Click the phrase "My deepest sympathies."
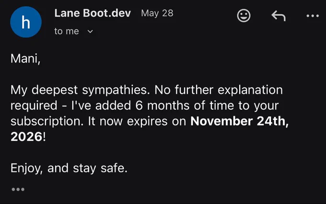 click(x=80, y=91)
